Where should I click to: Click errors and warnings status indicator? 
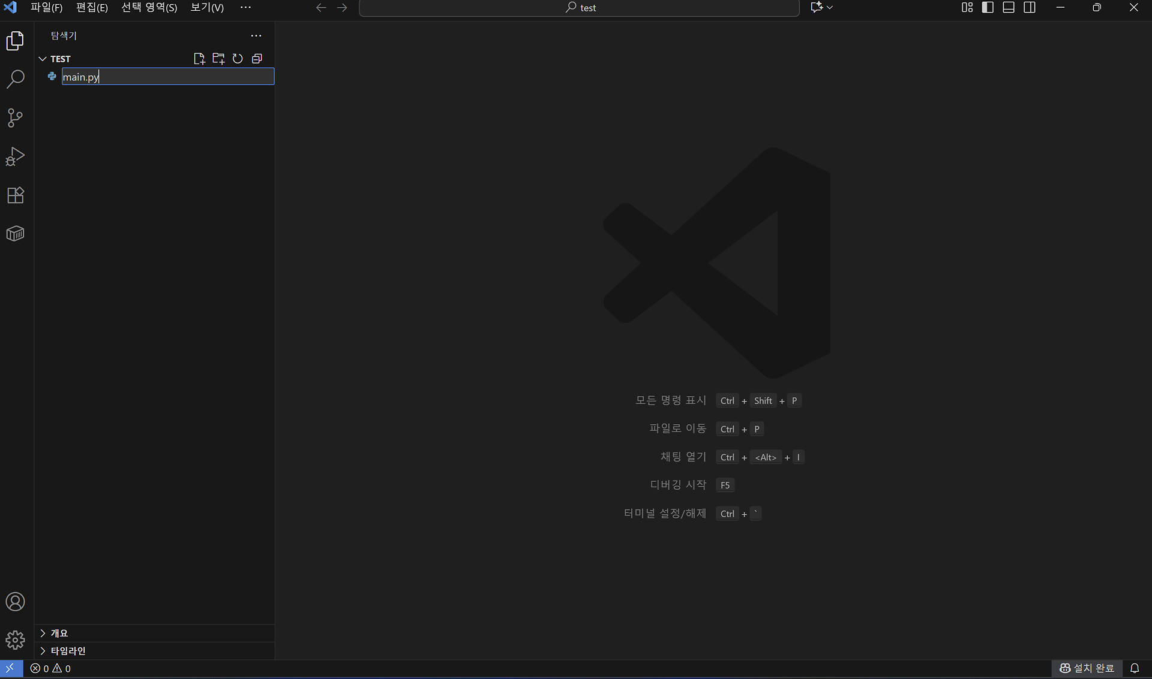(51, 668)
